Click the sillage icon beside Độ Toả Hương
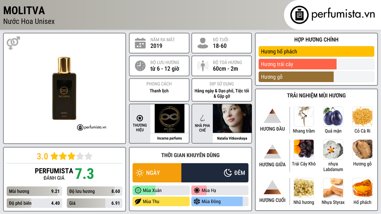Screen dimensions: 381x214 pos(203,66)
